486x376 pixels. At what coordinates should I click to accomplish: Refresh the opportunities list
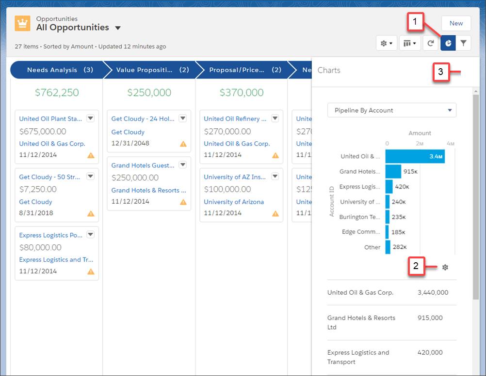pyautogui.click(x=431, y=43)
